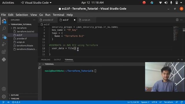Expand the arrow left of TERMINAL header
Screen dimensions: 185x104
[40, 64]
